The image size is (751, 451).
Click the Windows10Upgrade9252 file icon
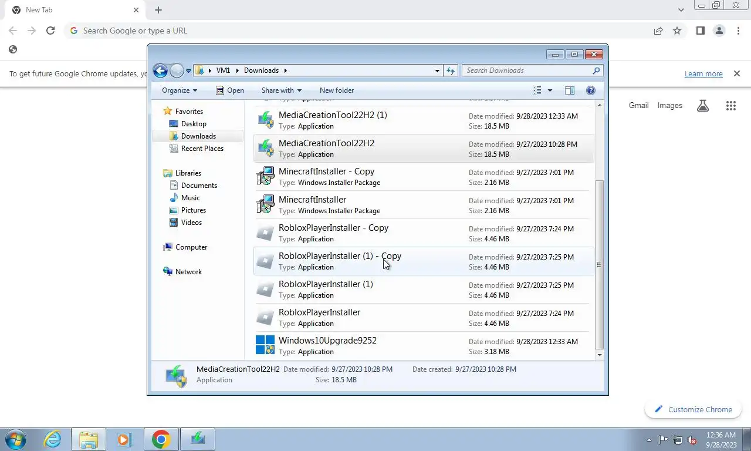point(265,345)
